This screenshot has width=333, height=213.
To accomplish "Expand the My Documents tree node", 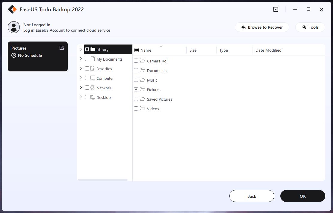I will tap(81, 59).
